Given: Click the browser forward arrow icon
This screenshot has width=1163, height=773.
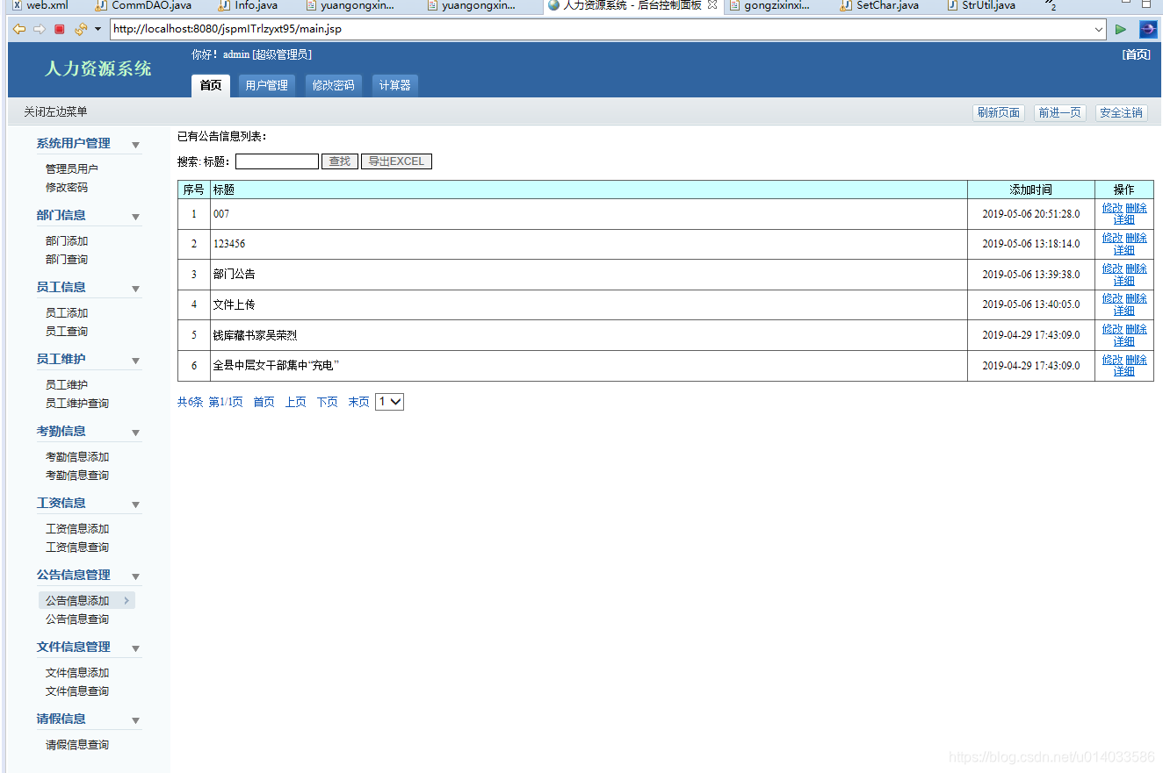Looking at the screenshot, I should (40, 29).
